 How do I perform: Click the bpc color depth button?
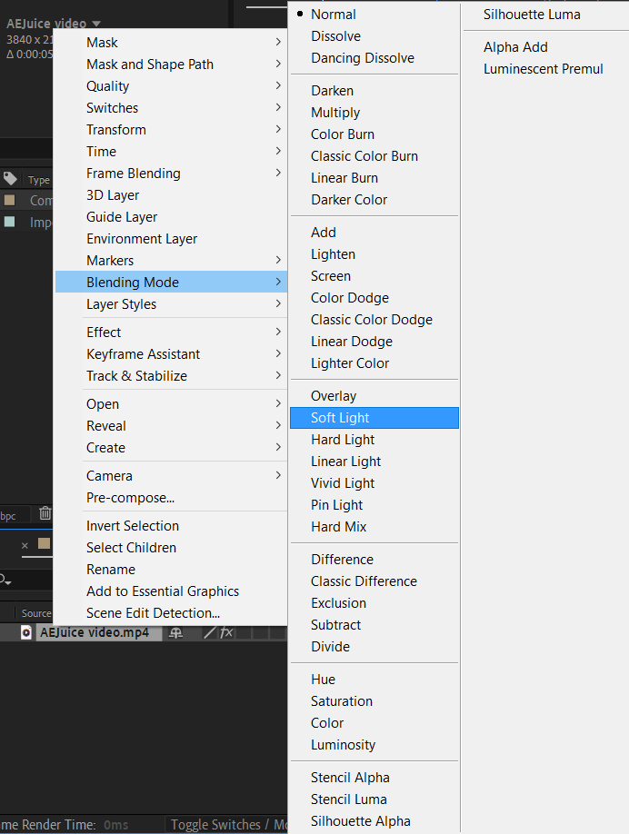pos(8,516)
